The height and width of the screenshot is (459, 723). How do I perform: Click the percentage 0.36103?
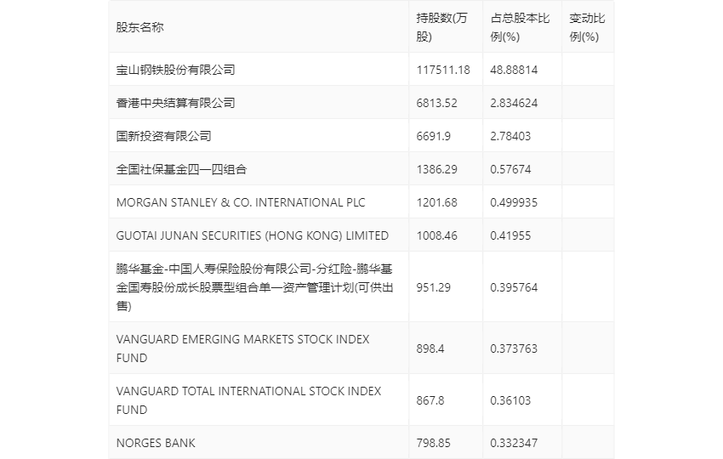[x=510, y=400]
